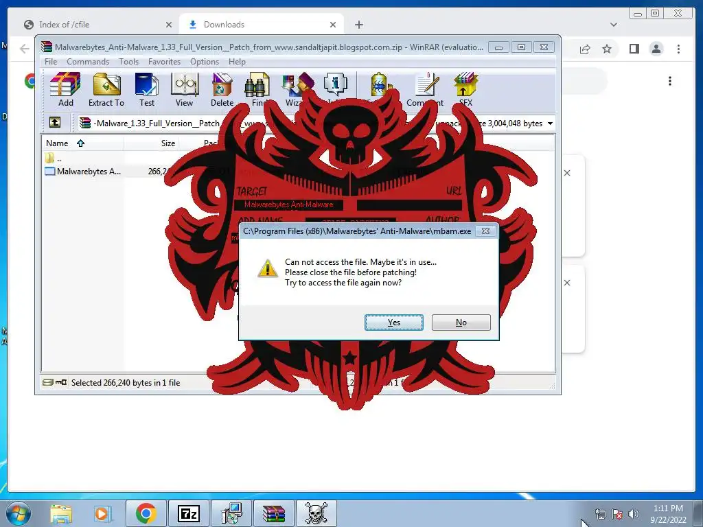This screenshot has width=703, height=527.
Task: Close the mbam.exe error dialog
Action: 485,231
